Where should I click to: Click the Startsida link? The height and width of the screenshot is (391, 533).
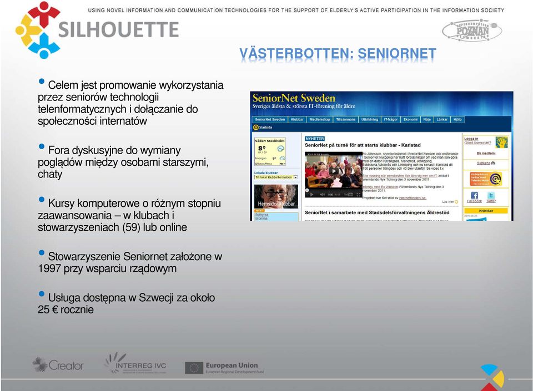[265, 128]
